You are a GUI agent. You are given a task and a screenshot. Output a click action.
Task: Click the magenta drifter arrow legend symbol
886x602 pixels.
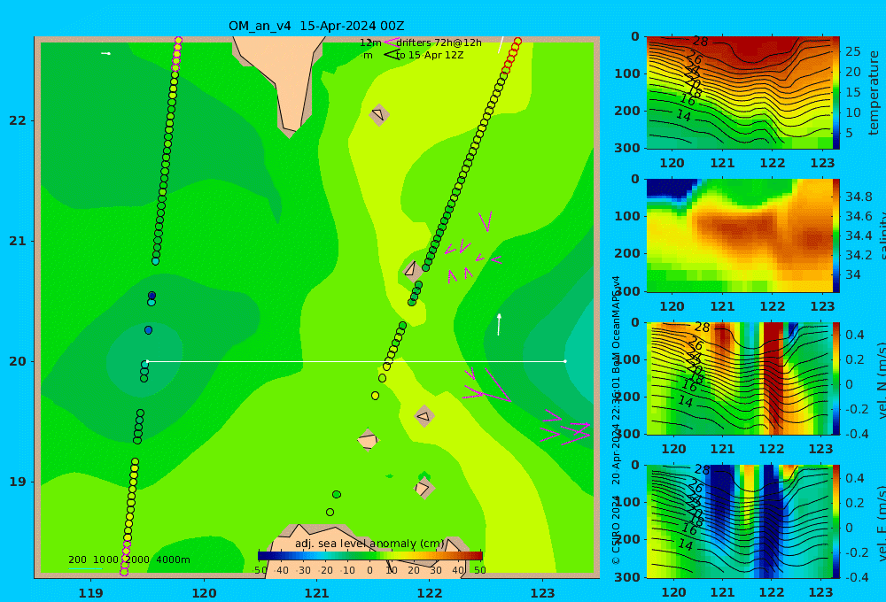pos(391,42)
